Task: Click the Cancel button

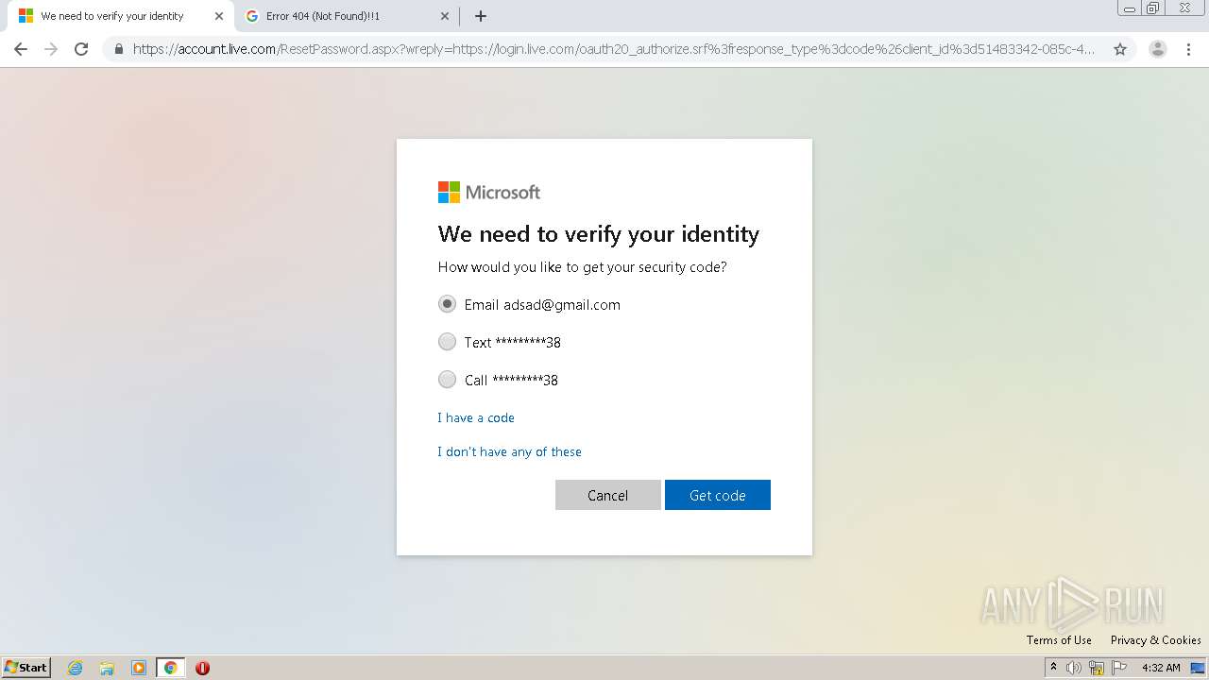Action: tap(607, 495)
